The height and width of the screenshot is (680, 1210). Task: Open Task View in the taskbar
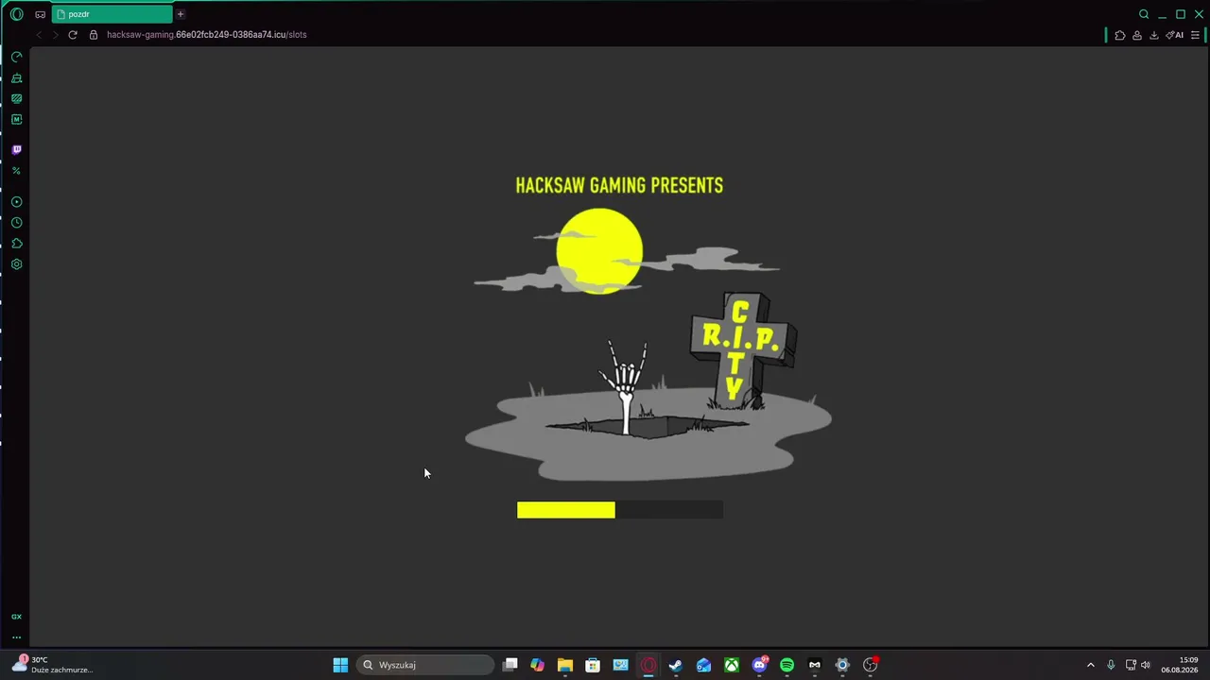510,665
